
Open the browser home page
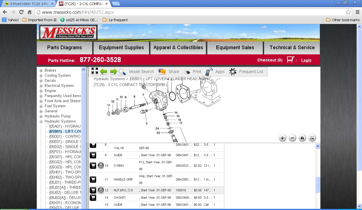[x=29, y=12]
